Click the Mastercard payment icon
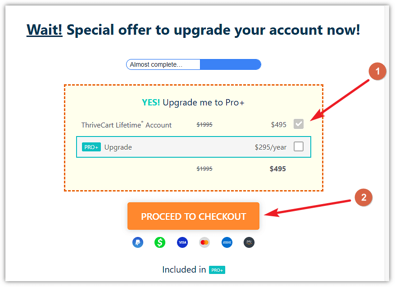Image resolution: width=395 pixels, height=287 pixels. pyautogui.click(x=204, y=242)
